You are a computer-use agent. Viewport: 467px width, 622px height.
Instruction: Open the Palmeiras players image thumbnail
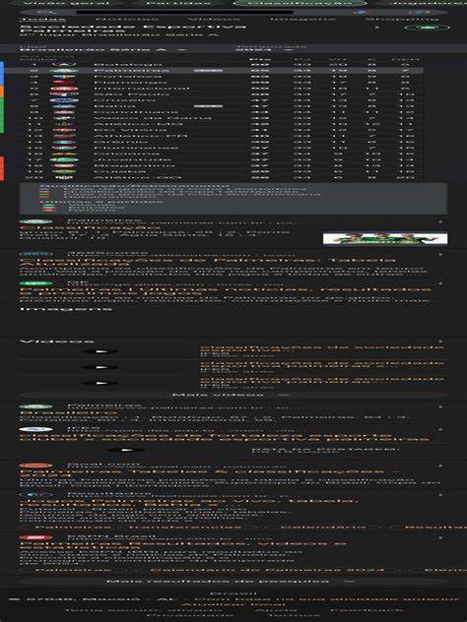385,238
